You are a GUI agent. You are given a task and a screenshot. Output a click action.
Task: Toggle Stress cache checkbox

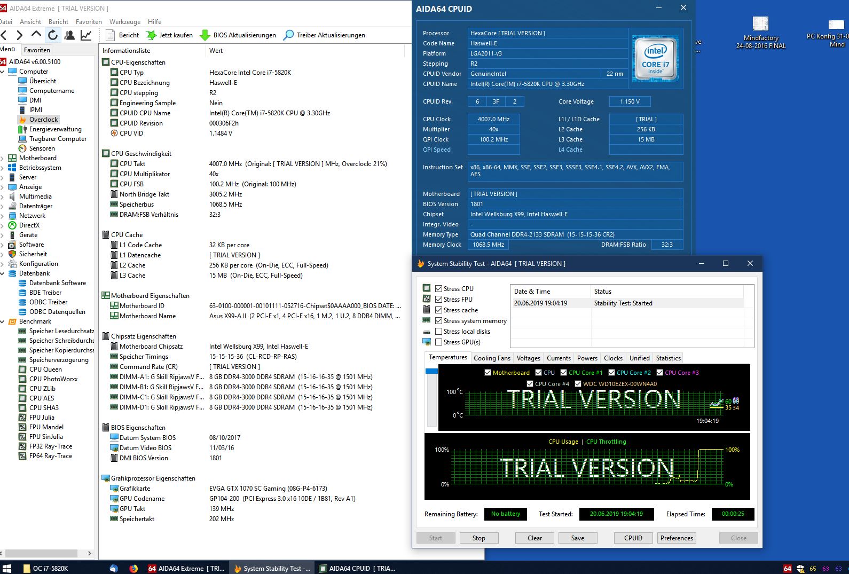pos(438,310)
